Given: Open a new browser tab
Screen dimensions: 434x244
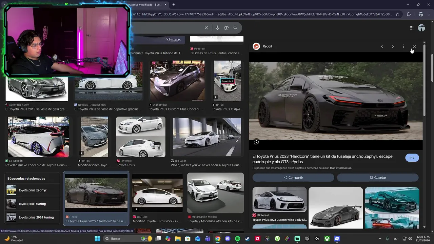Looking at the screenshot, I should (174, 4).
